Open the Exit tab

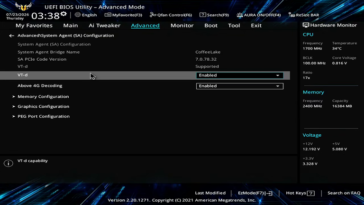[x=256, y=25]
